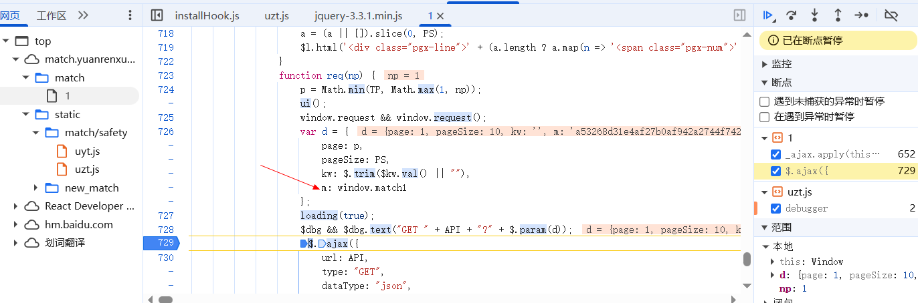The height and width of the screenshot is (303, 918).
Task: Click the top frame icon
Action: click(x=22, y=41)
